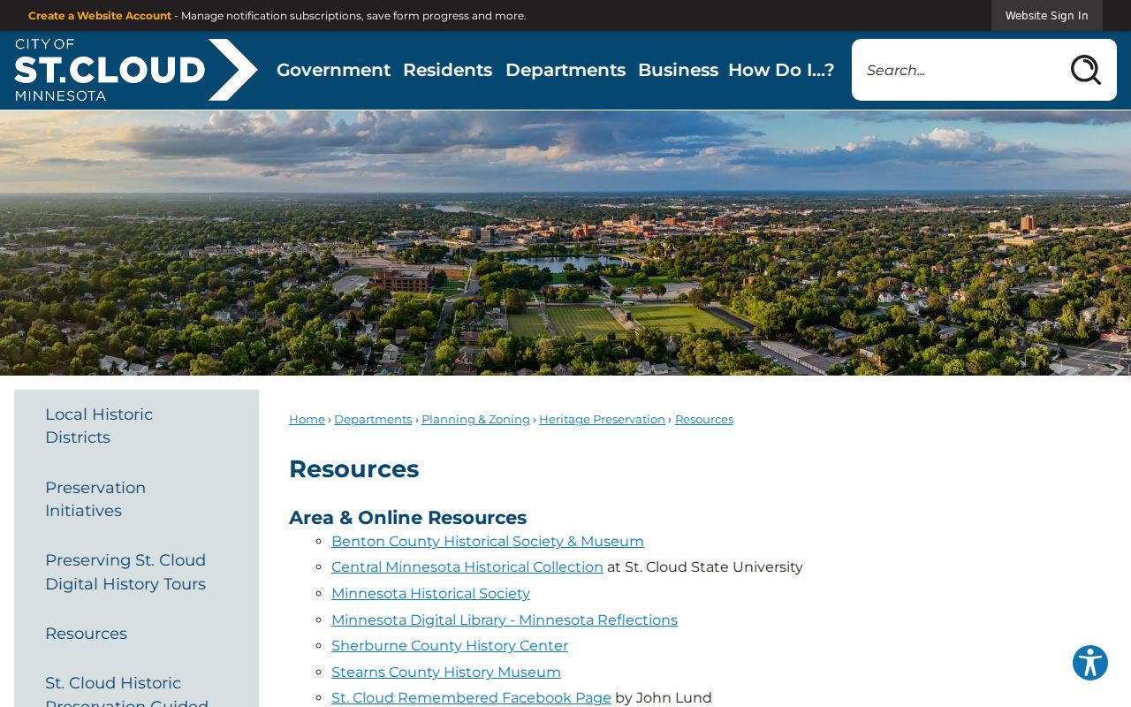The height and width of the screenshot is (707, 1131).
Task: Go to Departments breadcrumb link
Action: tap(373, 420)
